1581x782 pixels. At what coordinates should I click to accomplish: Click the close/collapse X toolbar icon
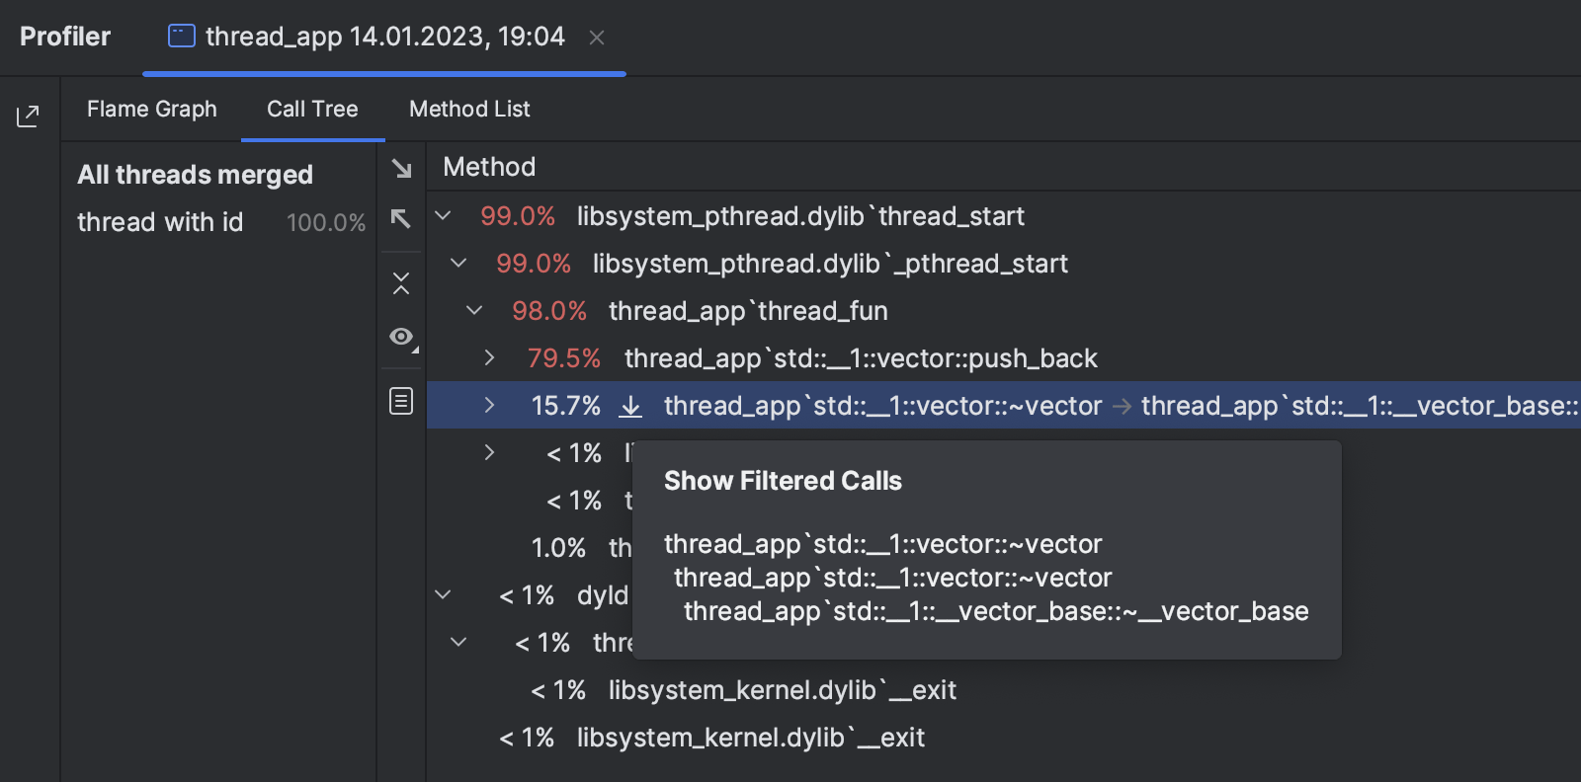click(401, 283)
